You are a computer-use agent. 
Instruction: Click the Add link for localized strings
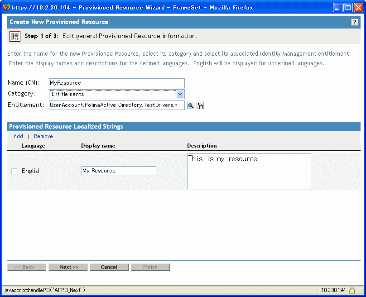click(18, 136)
